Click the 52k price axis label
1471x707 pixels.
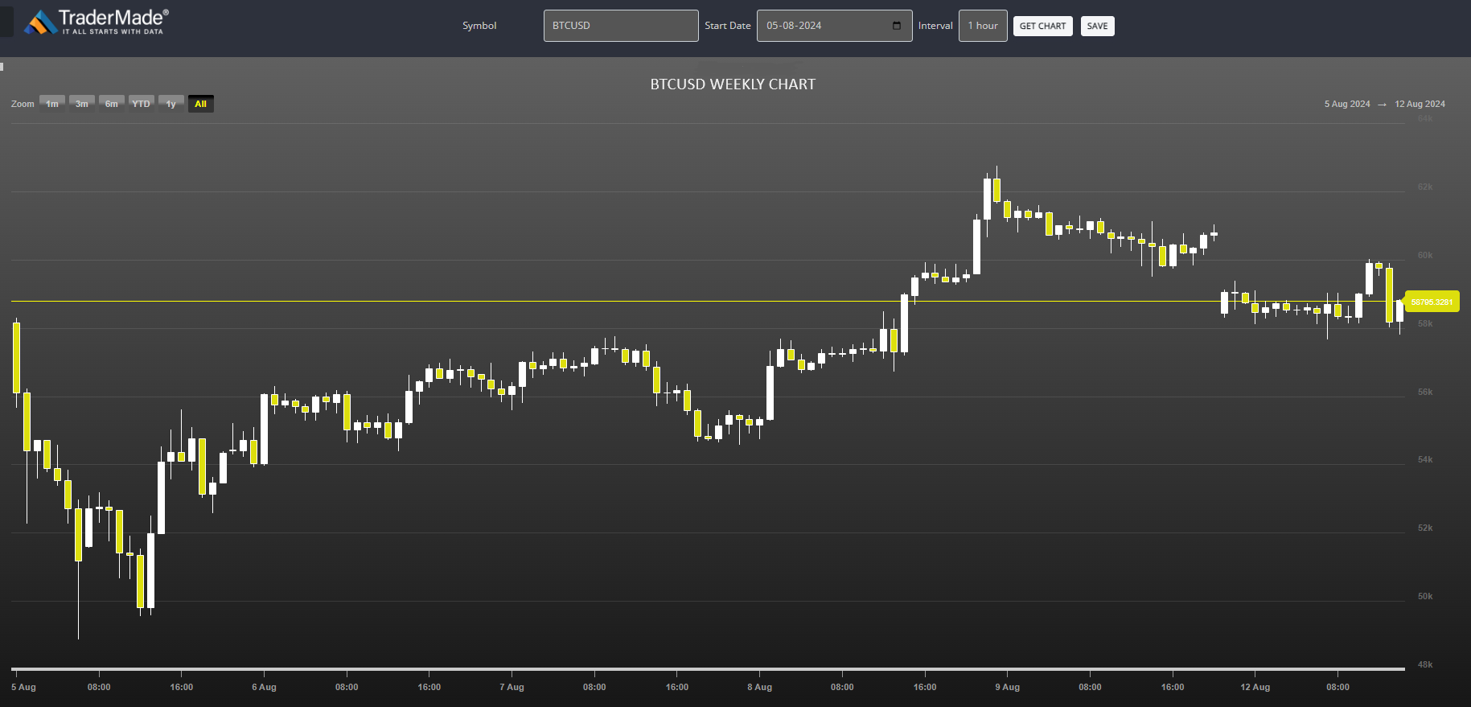point(1425,528)
